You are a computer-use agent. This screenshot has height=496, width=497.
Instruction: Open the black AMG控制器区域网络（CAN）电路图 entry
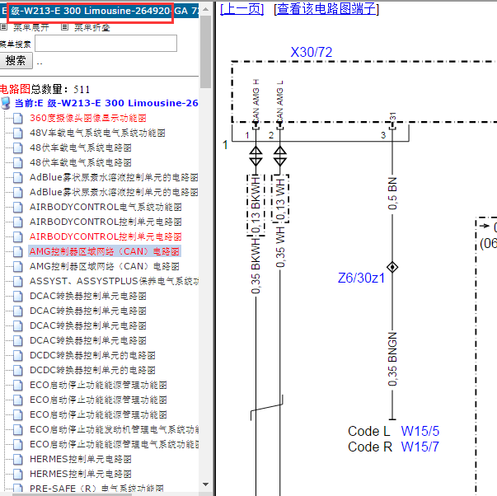(105, 267)
